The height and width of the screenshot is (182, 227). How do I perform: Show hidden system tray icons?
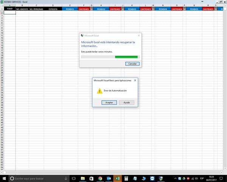tap(175, 178)
